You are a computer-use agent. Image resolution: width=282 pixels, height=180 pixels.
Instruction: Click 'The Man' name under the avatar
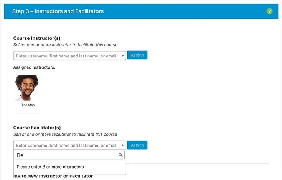(x=28, y=105)
